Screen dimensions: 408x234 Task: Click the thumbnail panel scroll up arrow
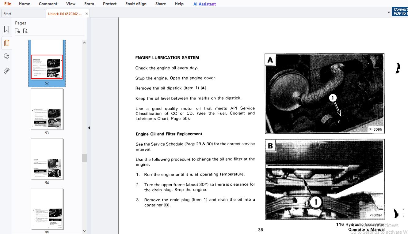click(84, 43)
